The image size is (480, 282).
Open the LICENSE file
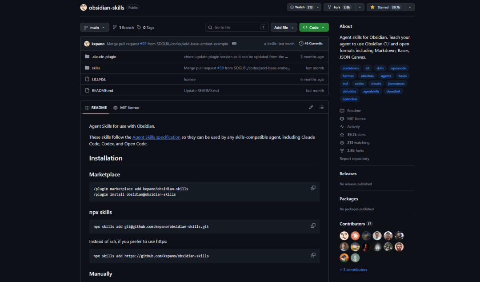[x=99, y=79]
